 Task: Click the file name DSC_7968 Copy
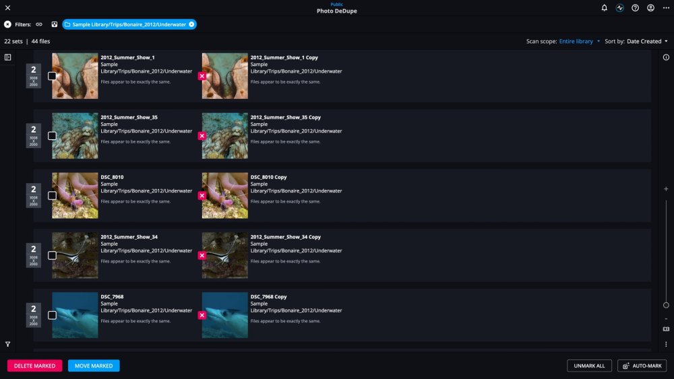[x=269, y=297]
